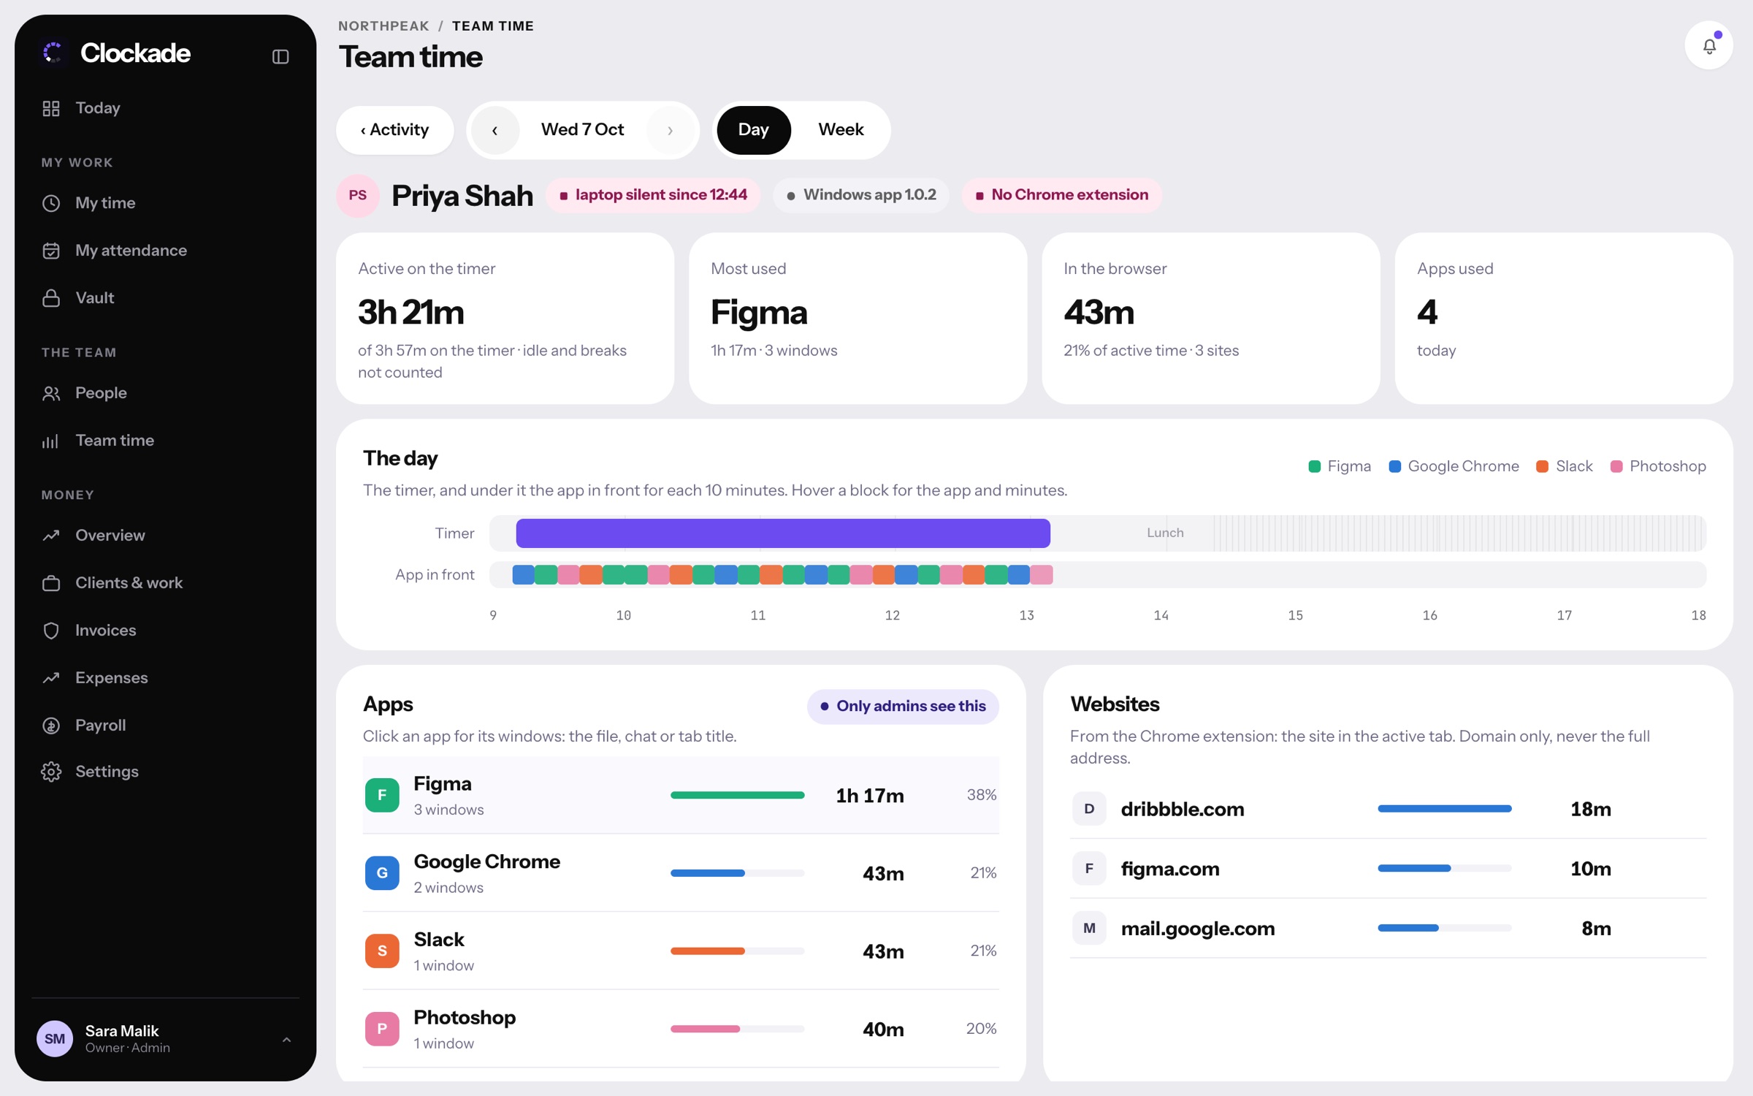Click the figma.com website row

(1388, 869)
